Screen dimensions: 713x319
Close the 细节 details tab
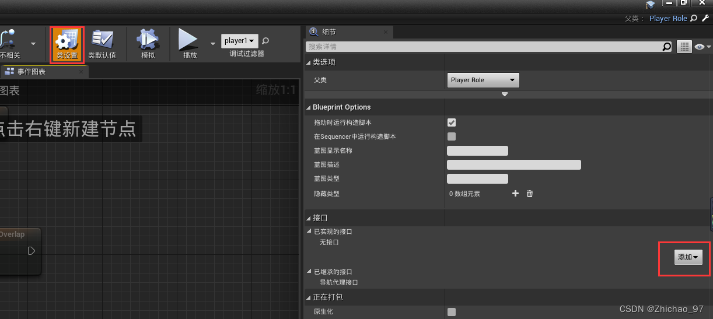tap(386, 32)
